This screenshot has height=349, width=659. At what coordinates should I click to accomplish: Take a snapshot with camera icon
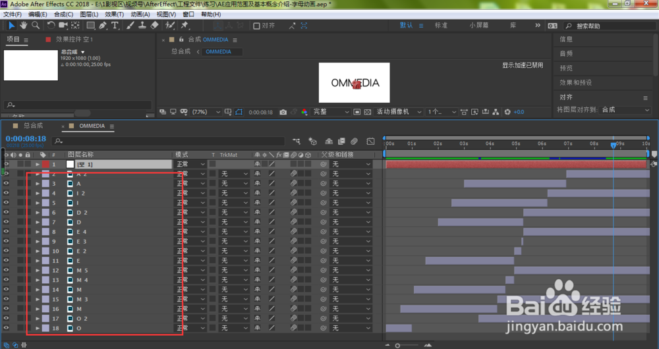pyautogui.click(x=283, y=112)
